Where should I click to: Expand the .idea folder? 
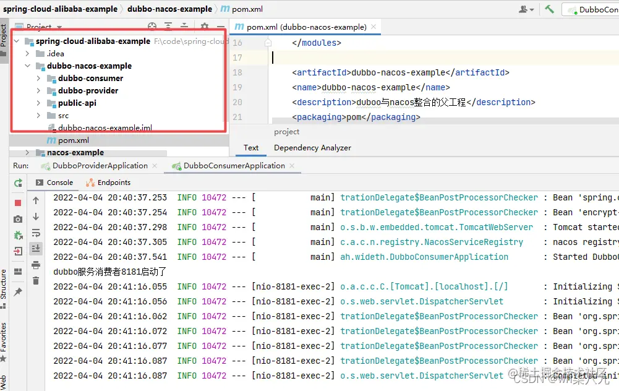27,53
